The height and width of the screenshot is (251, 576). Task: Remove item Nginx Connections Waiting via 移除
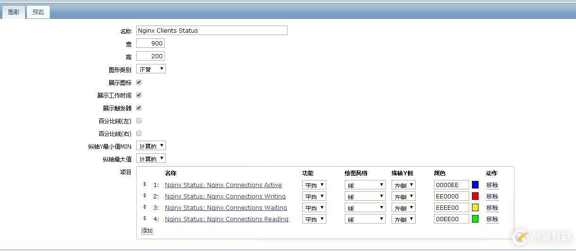[x=492, y=207]
